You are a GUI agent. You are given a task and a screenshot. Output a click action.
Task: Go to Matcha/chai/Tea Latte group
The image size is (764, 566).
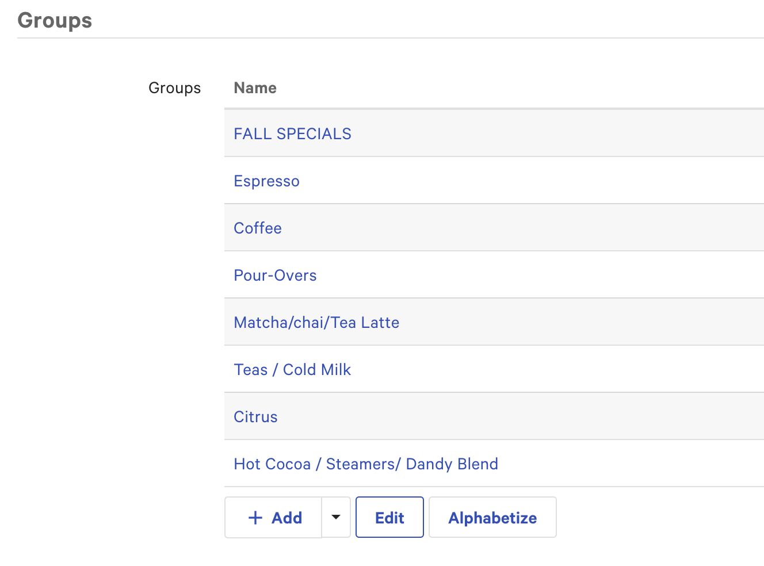click(x=316, y=323)
